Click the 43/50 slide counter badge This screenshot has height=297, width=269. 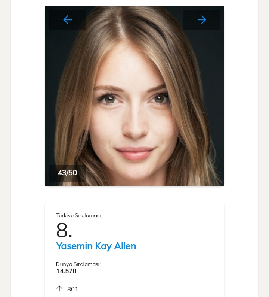click(x=67, y=173)
